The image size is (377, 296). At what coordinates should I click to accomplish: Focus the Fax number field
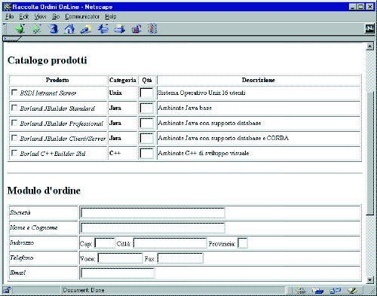coord(180,258)
